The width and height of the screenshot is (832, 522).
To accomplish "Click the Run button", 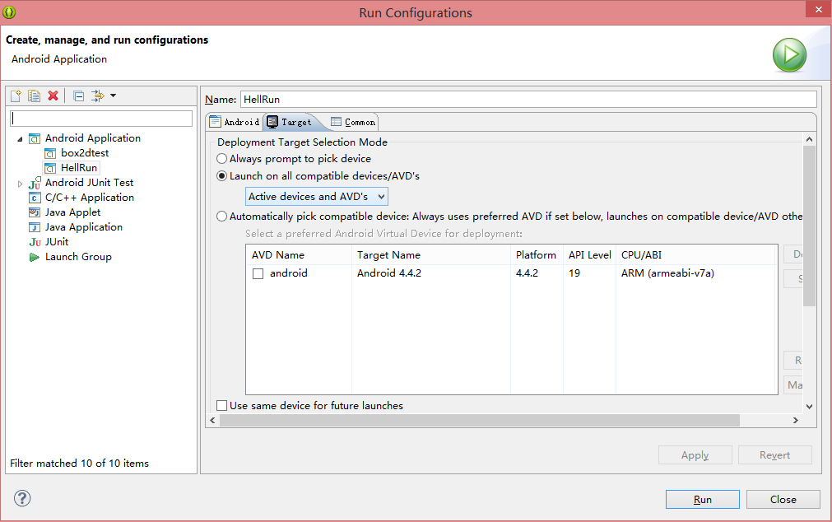I will (702, 499).
